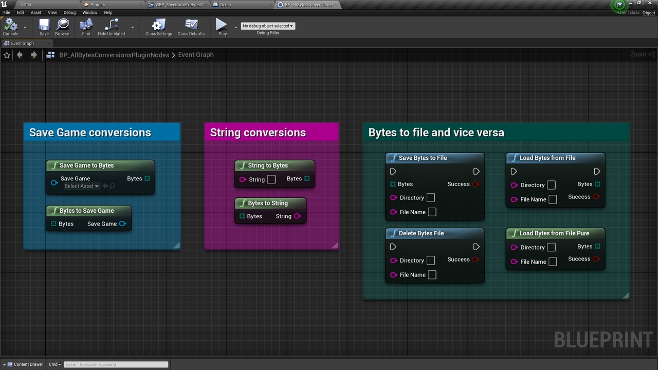The width and height of the screenshot is (658, 370).
Task: Open Class Settings
Action: tap(158, 27)
